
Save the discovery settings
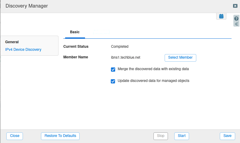(x=227, y=136)
